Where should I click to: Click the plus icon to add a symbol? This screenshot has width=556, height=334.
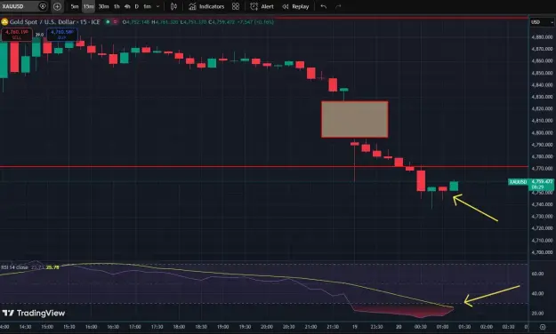pos(57,6)
